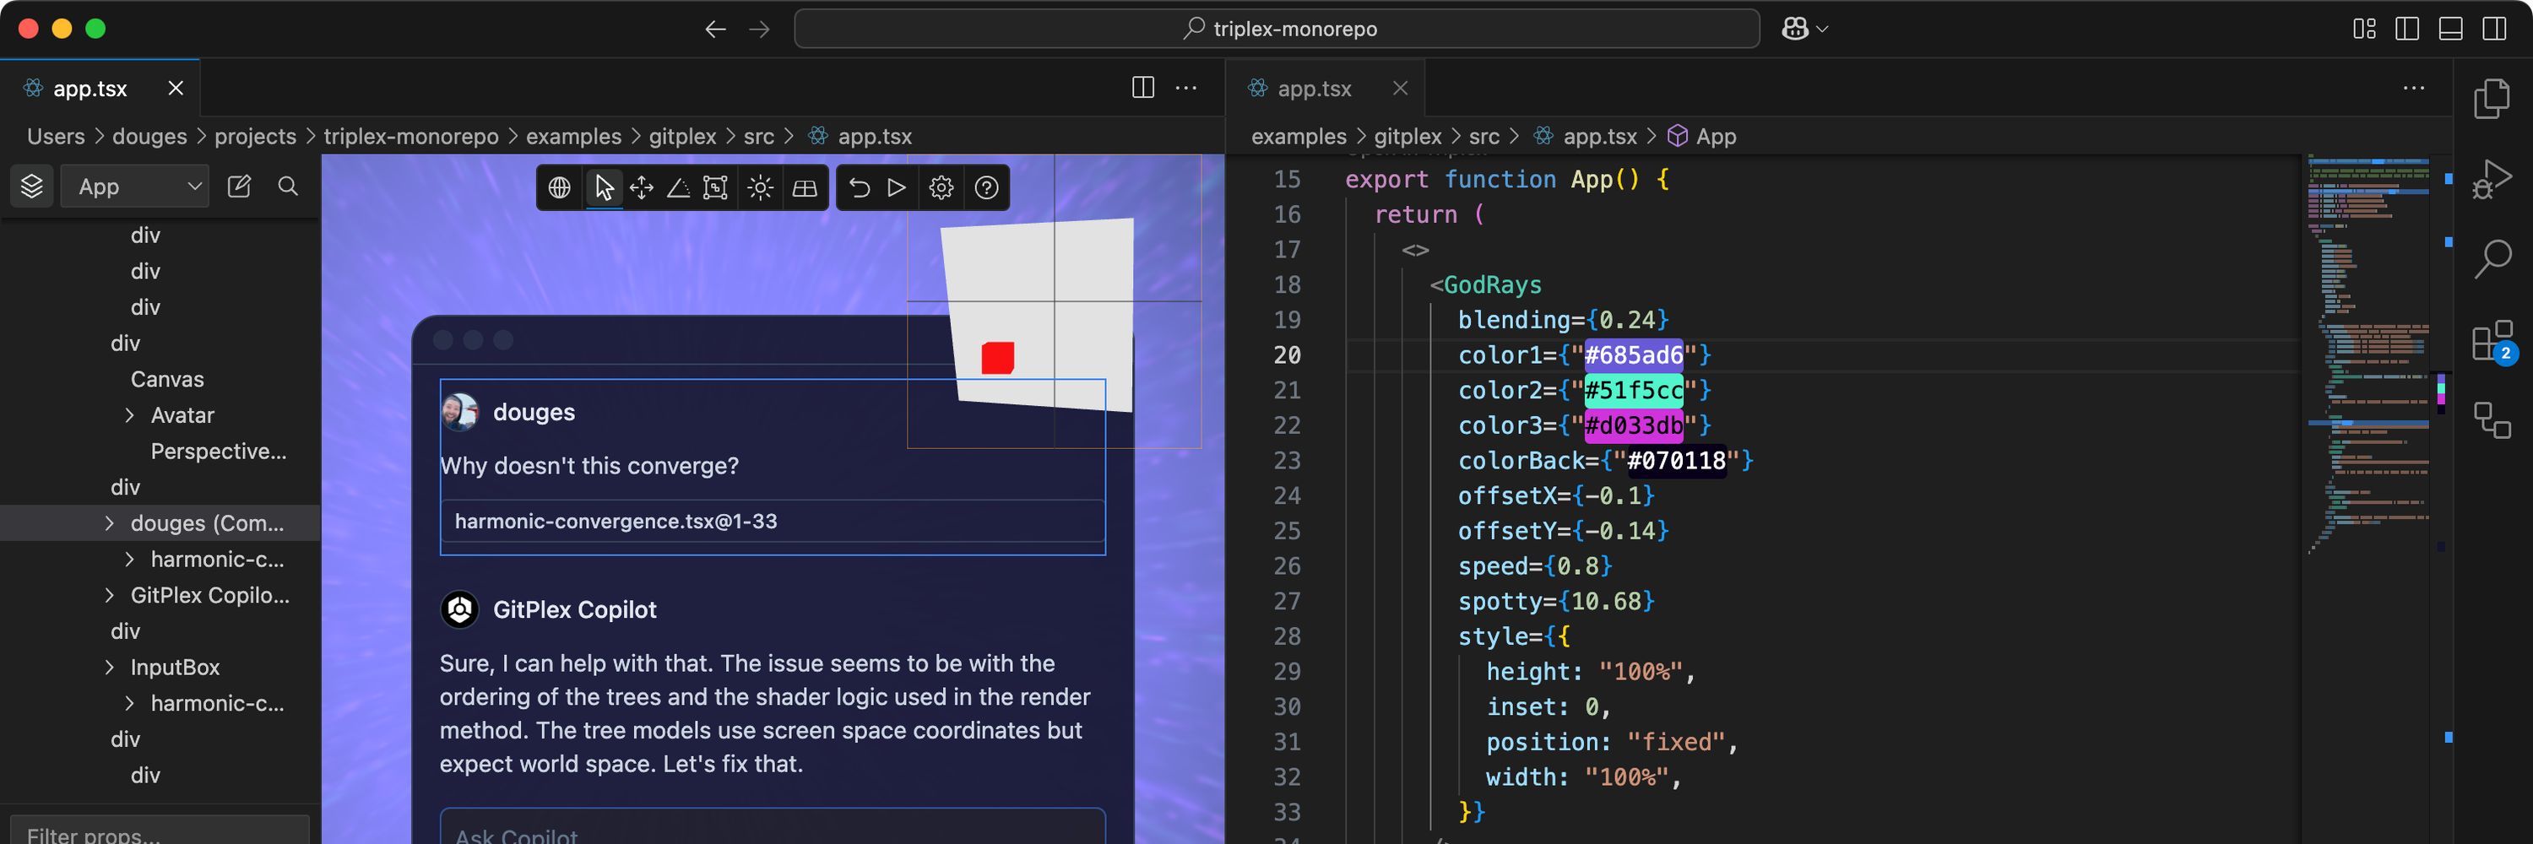The width and height of the screenshot is (2533, 844).
Task: Click the color1 #685ad6 swatch
Action: tap(1633, 354)
